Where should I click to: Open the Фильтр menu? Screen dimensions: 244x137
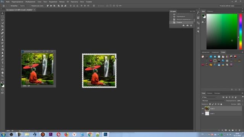tap(62, 2)
